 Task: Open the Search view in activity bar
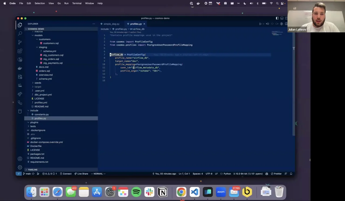pos(20,33)
